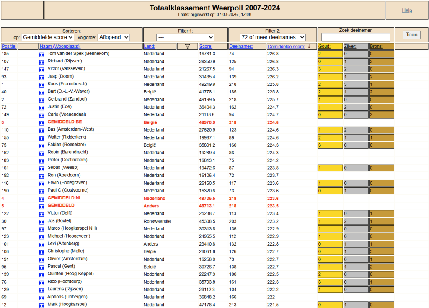Image resolution: width=429 pixels, height=308 pixels.
Task: Open info icon next to Koos (Froombosch)
Action: [41, 85]
